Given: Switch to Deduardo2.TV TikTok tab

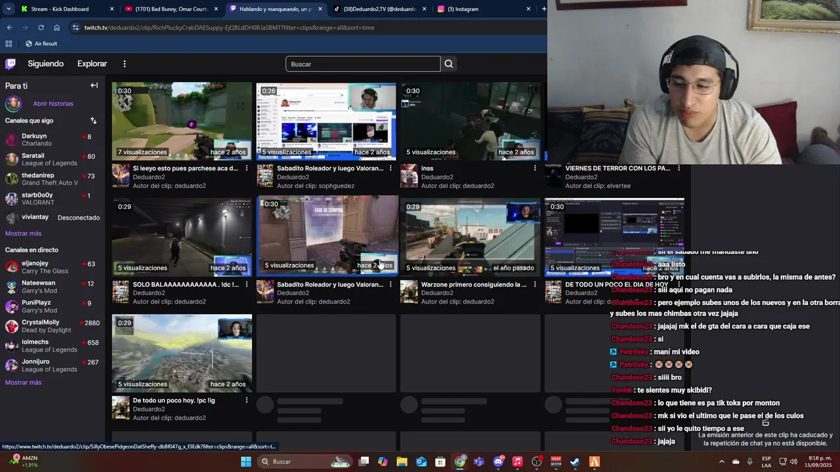Looking at the screenshot, I should [379, 9].
